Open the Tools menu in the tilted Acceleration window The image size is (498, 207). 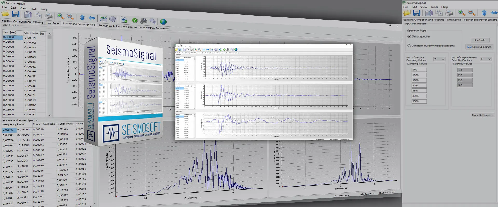pos(34,9)
